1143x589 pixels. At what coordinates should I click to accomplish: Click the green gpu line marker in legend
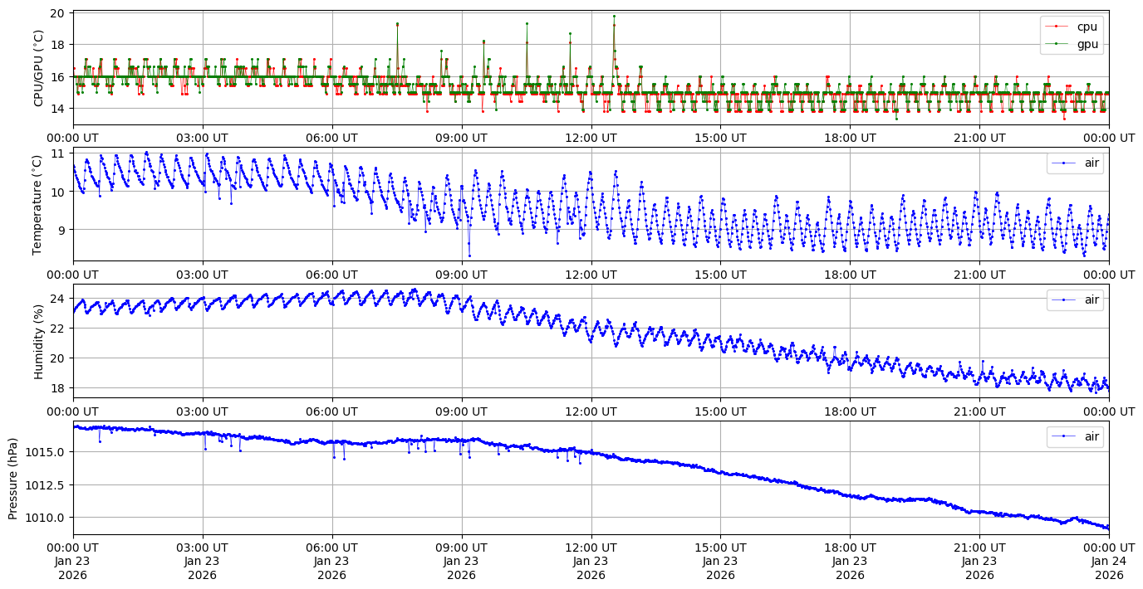coord(1056,44)
